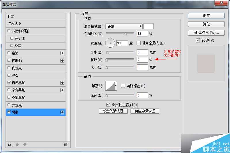Image resolution: width=230 pixels, height=153 pixels.
Task: Click the contour curve thumbnail
Action: 110,86
